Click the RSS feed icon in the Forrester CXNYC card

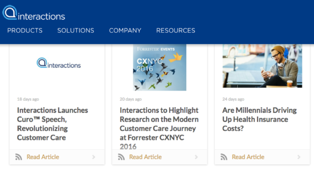pyautogui.click(x=121, y=157)
